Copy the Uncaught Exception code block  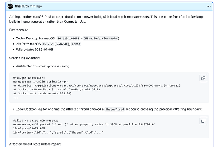tap(203, 78)
